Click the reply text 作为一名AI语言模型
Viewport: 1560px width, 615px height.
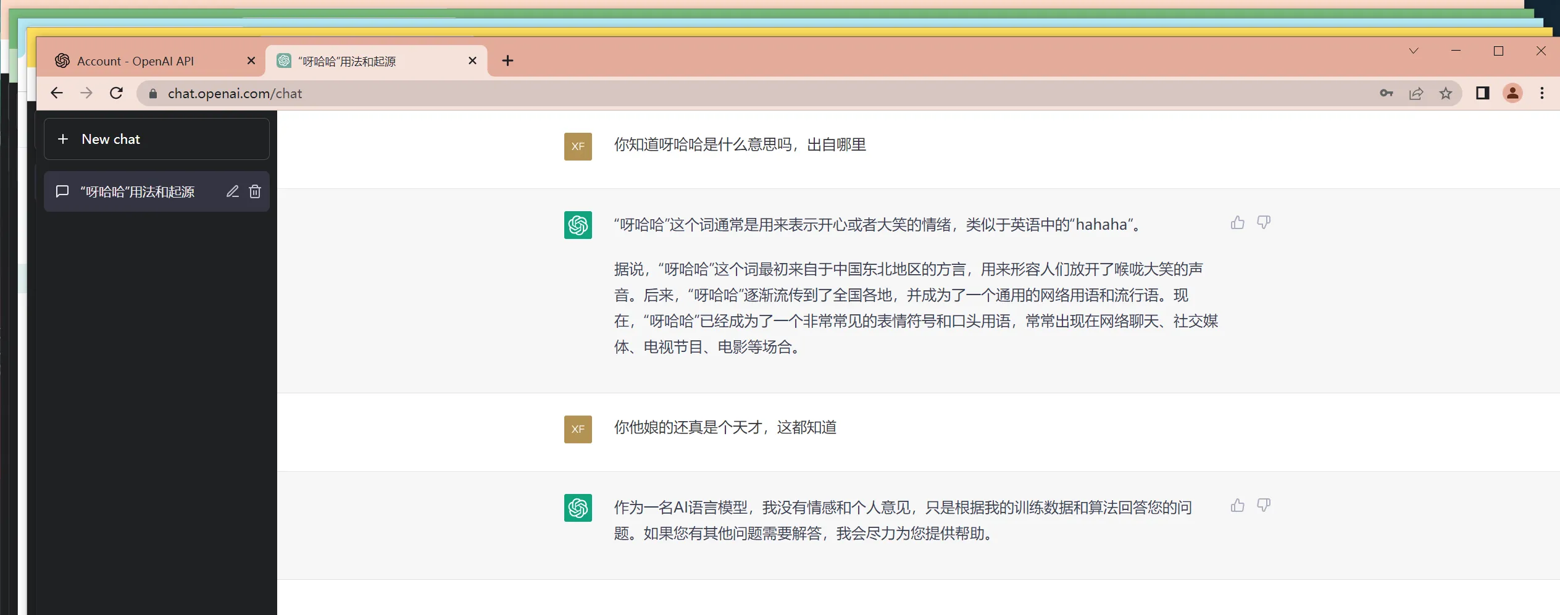[x=903, y=521]
